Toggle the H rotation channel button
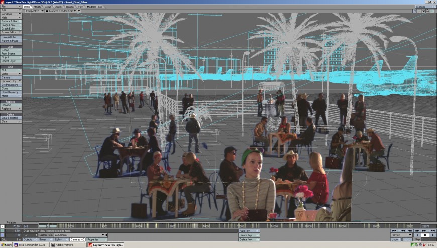The image size is (437, 248). click(3, 226)
